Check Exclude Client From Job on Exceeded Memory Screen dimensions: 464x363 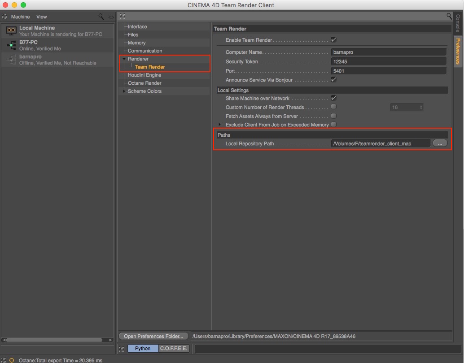333,125
